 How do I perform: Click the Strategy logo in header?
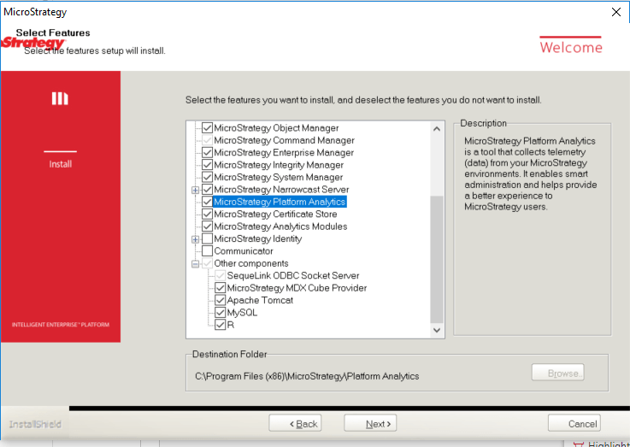pos(33,43)
